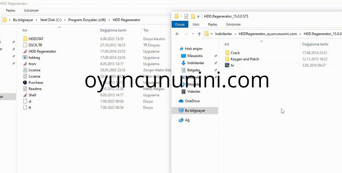Select the License rich text (Zengin Metin) file icon
342x173 pixels.
click(x=25, y=70)
